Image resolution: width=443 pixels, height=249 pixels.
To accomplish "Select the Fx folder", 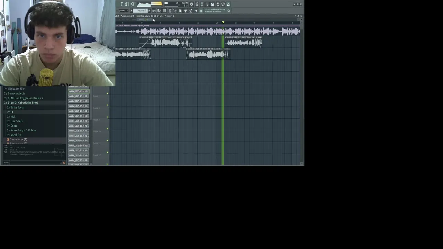I will coord(12,112).
